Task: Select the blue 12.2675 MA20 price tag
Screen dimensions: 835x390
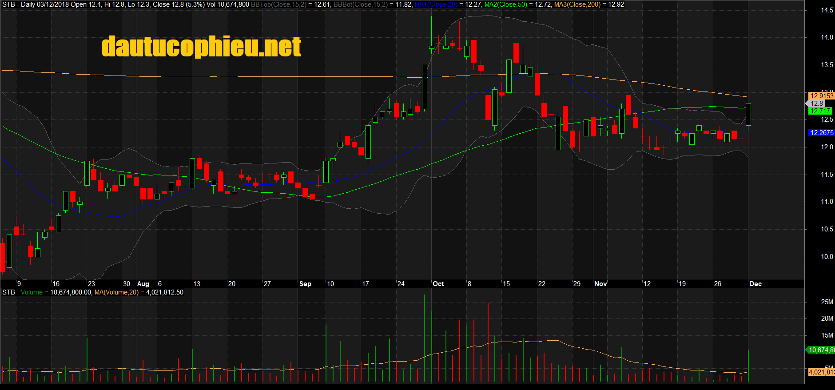Action: (x=821, y=133)
